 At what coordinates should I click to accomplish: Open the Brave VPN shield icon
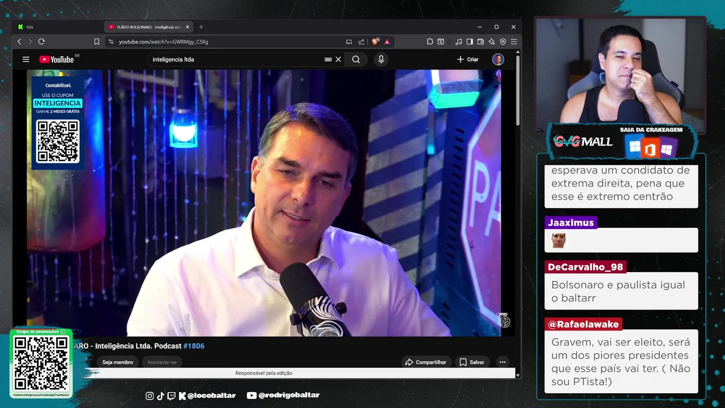point(503,41)
